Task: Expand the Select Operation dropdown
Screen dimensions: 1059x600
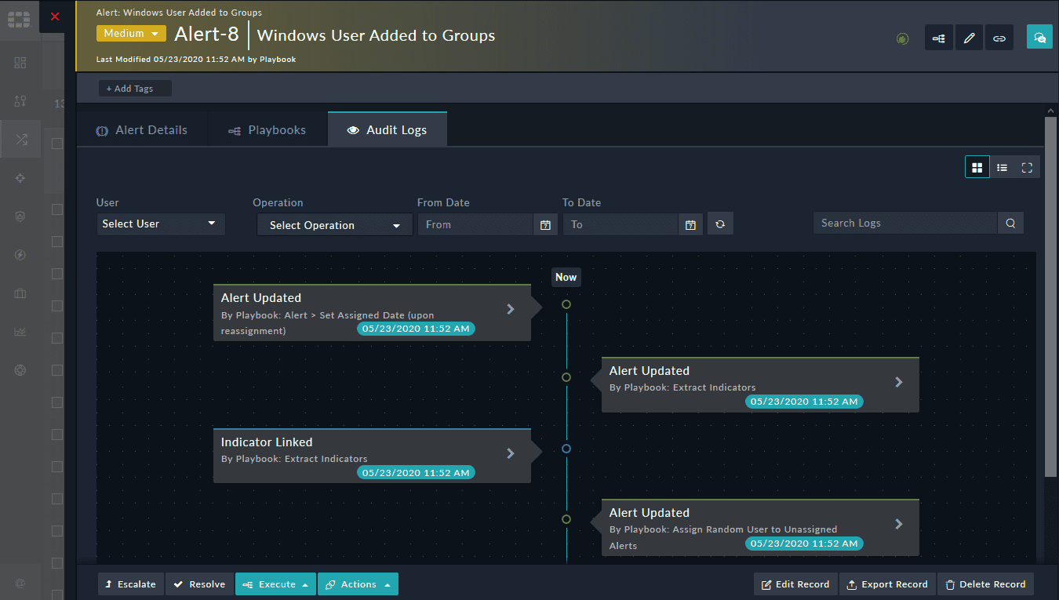Action: (334, 225)
